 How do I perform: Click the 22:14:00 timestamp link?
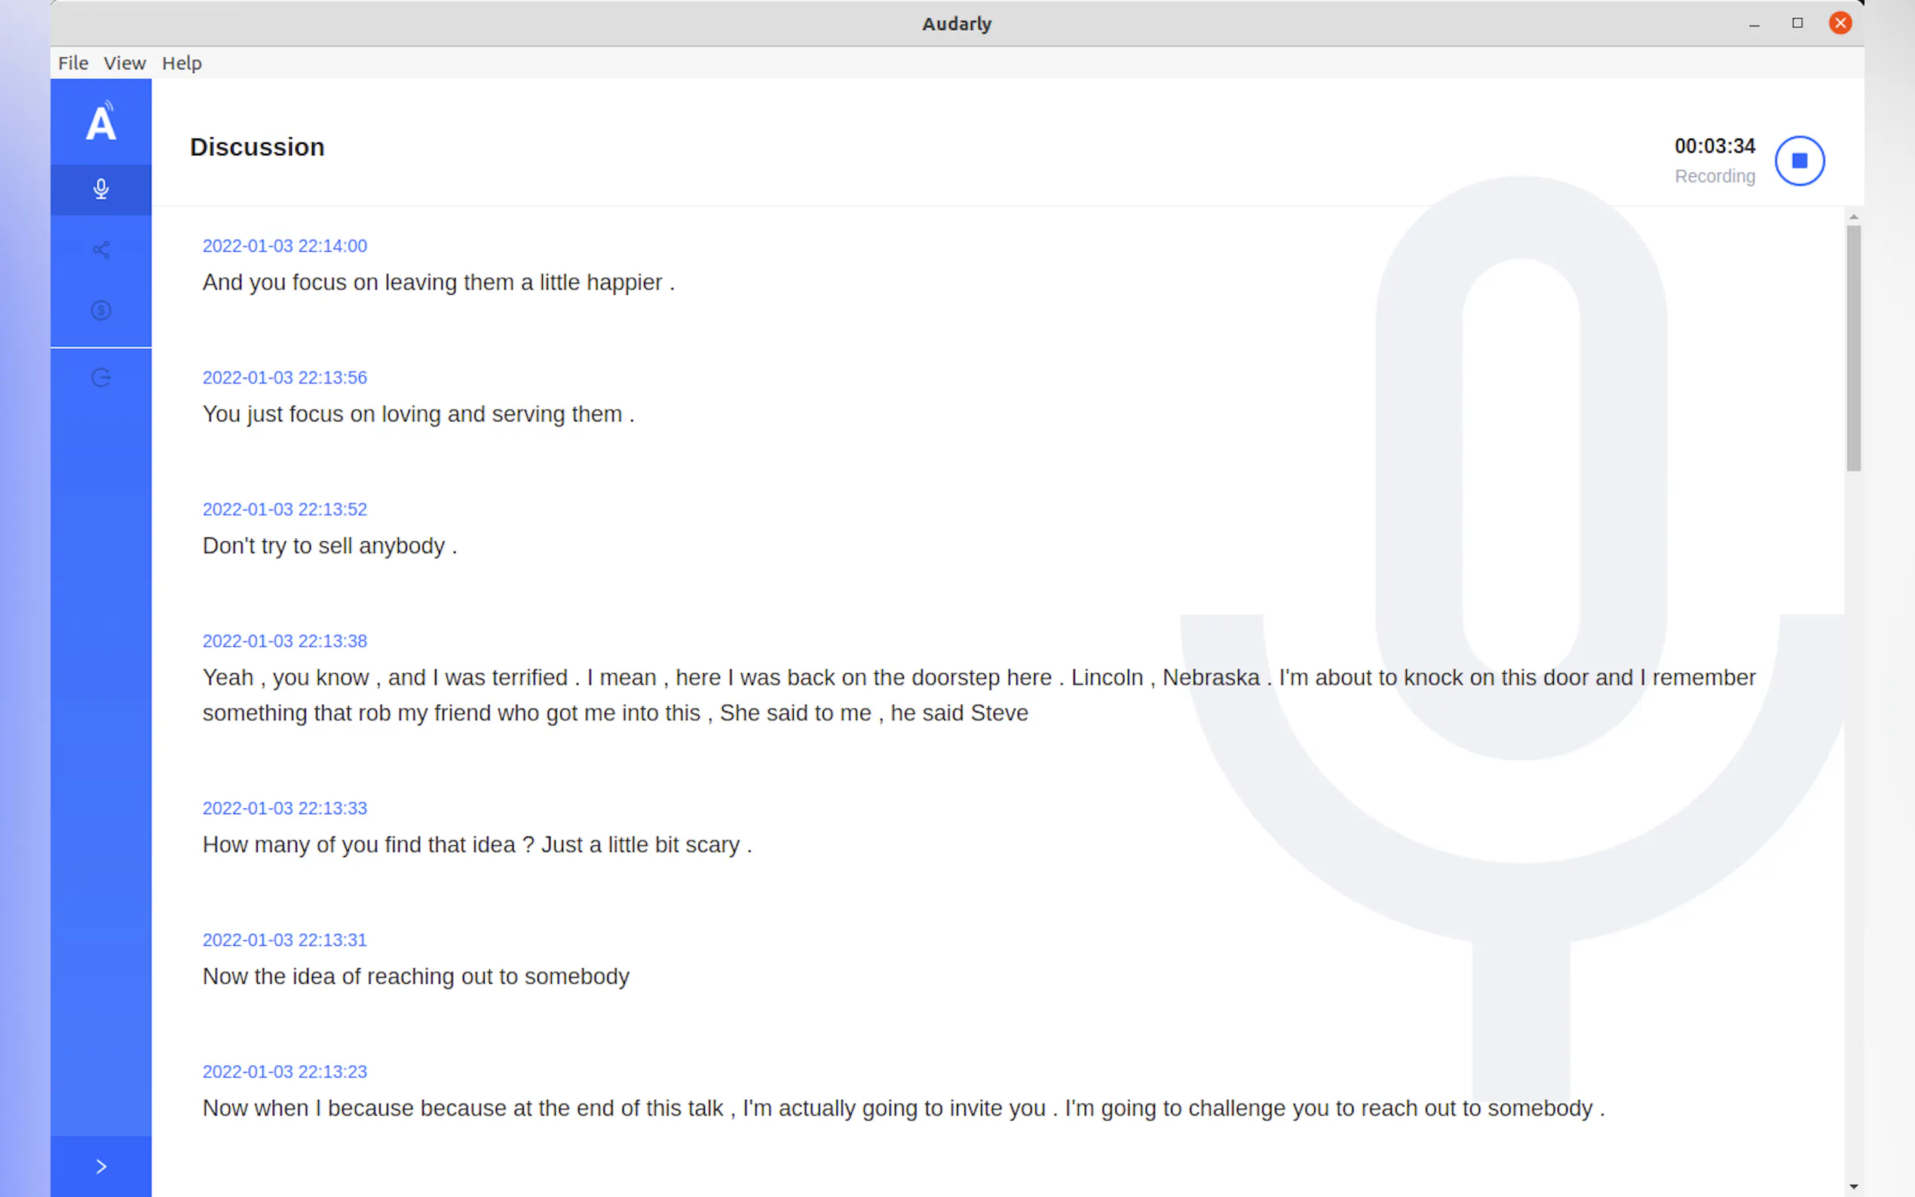coord(284,246)
